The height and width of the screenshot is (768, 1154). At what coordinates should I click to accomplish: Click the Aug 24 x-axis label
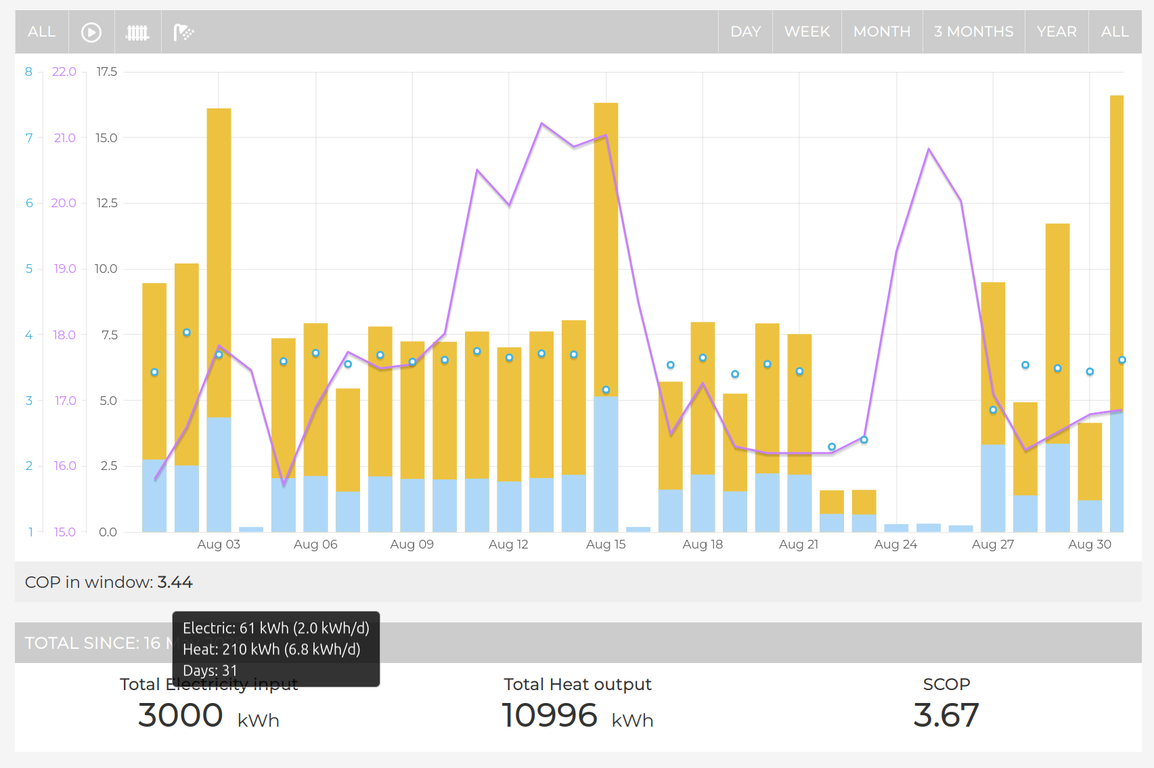(895, 545)
